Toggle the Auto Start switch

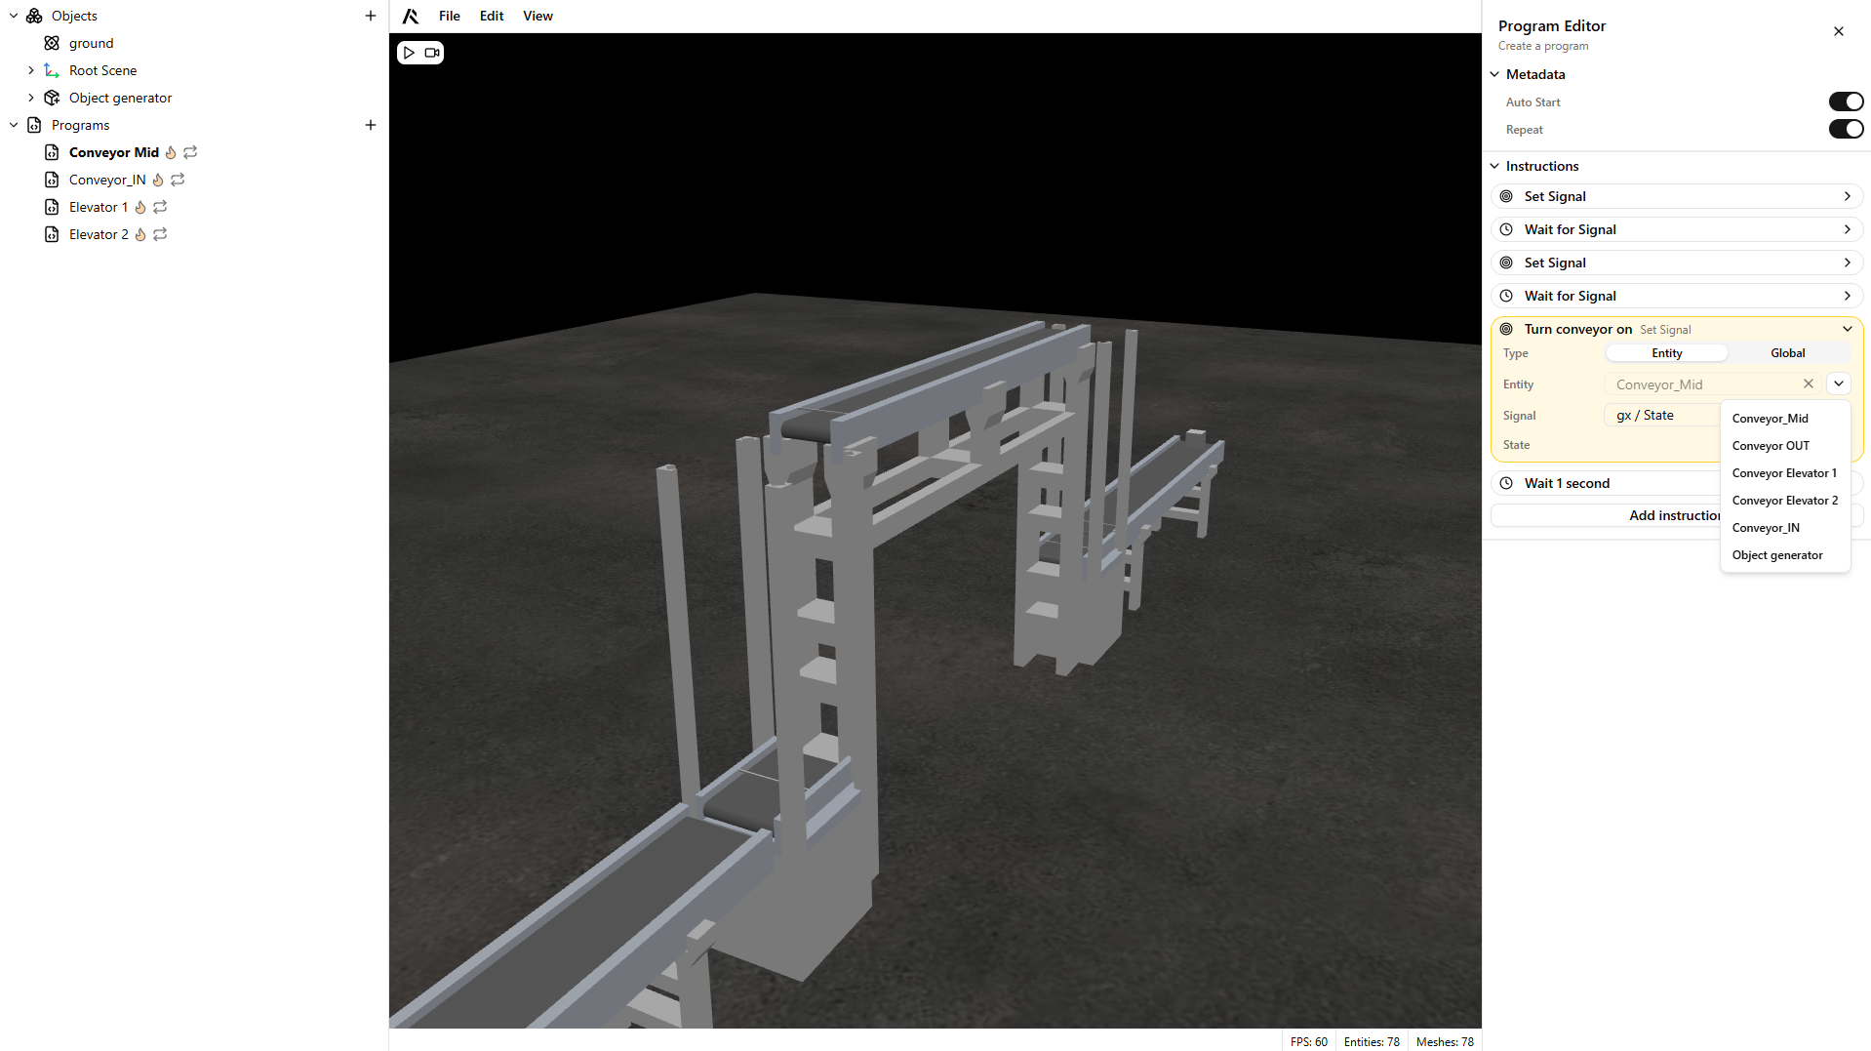(1845, 101)
